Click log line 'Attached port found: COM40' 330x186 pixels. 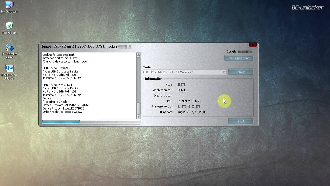coord(61,58)
